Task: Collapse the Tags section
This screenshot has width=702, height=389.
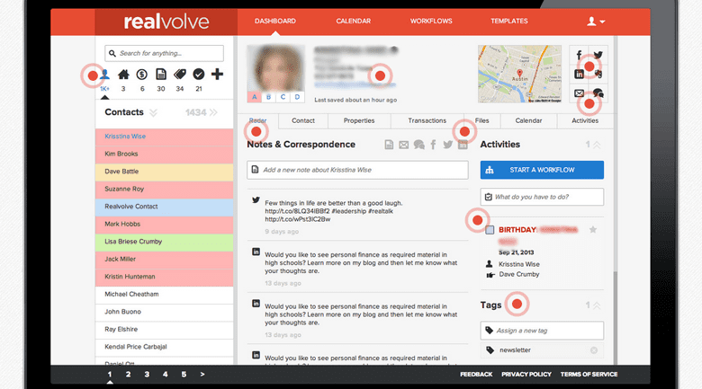Action: (x=597, y=305)
